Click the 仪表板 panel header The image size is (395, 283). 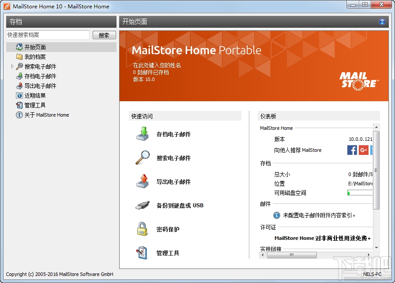coord(319,116)
